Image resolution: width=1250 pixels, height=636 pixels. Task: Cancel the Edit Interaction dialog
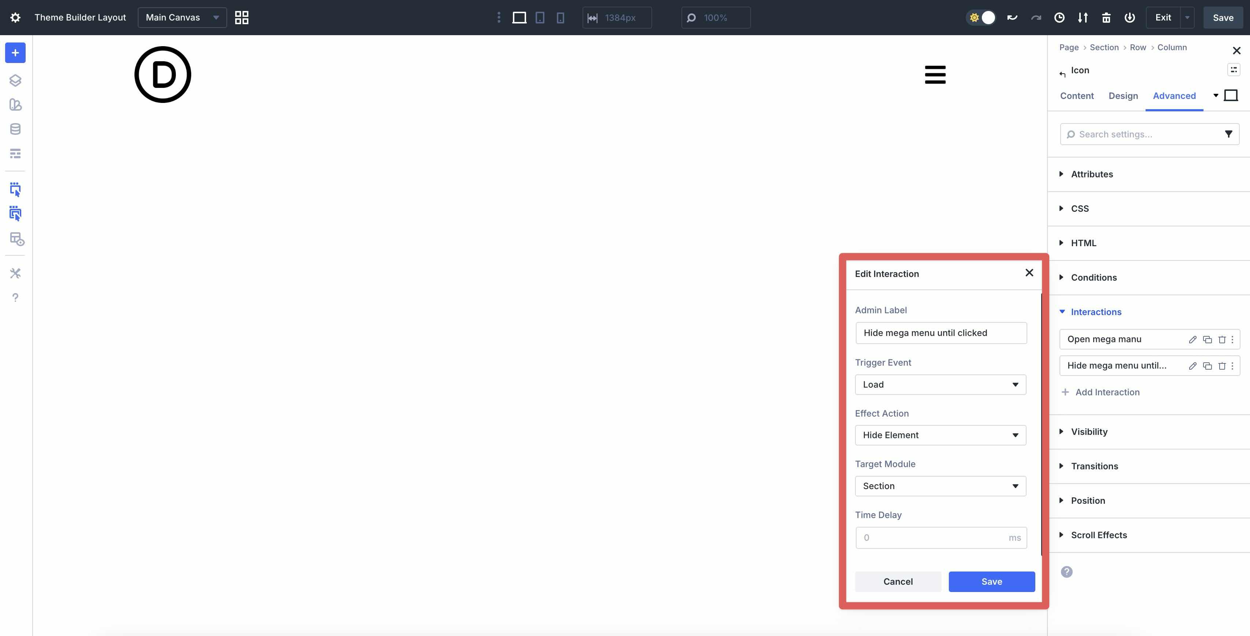pos(898,581)
